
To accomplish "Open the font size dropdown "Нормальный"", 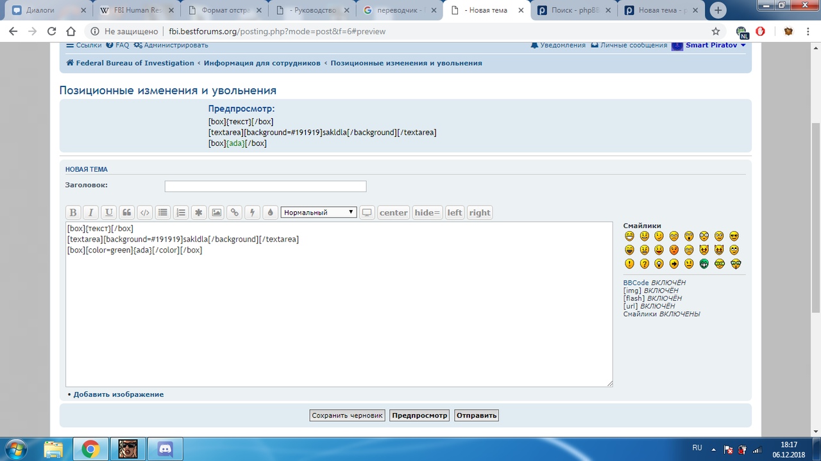I will coord(319,213).
